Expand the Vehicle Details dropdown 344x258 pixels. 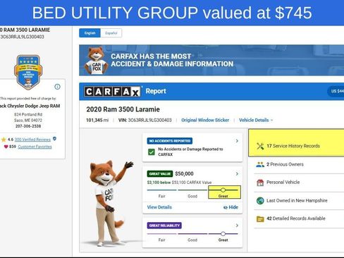(256, 120)
